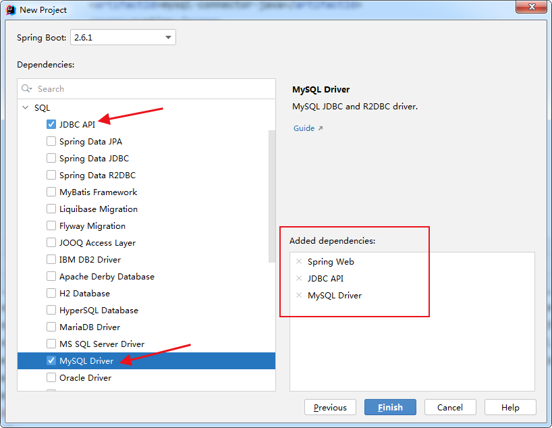This screenshot has height=428, width=552.
Task: Click the Help button
Action: click(x=510, y=407)
